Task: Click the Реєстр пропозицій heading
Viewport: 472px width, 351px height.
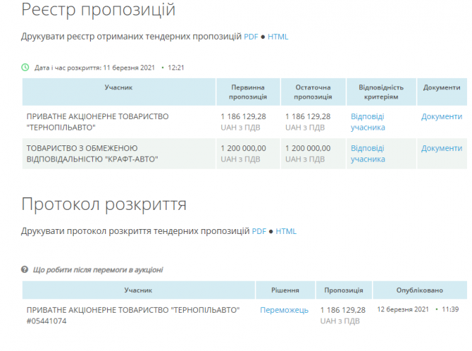Action: pos(99,11)
